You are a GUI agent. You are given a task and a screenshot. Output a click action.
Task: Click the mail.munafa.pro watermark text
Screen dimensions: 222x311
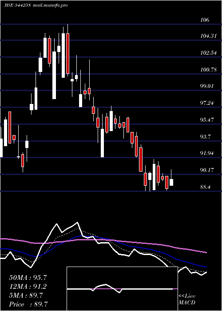point(50,5)
